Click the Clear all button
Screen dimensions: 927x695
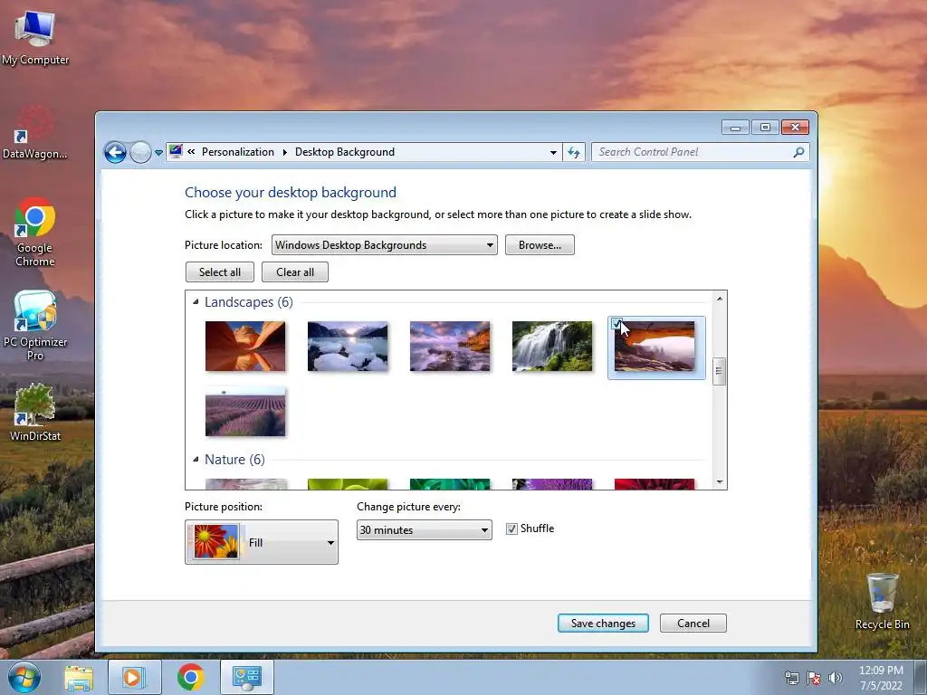click(x=295, y=271)
